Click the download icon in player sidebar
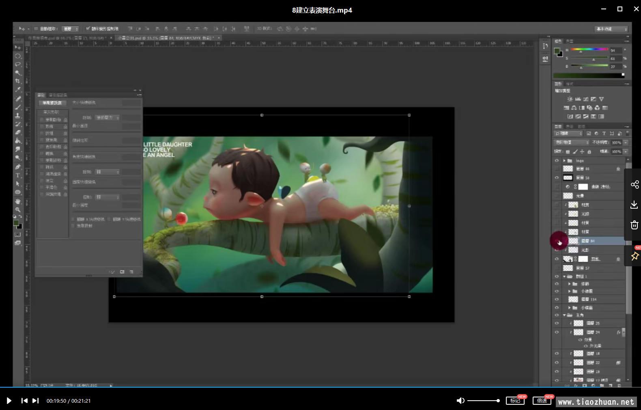The width and height of the screenshot is (641, 410). pos(635,205)
